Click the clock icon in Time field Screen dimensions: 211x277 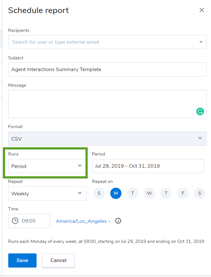click(x=15, y=221)
